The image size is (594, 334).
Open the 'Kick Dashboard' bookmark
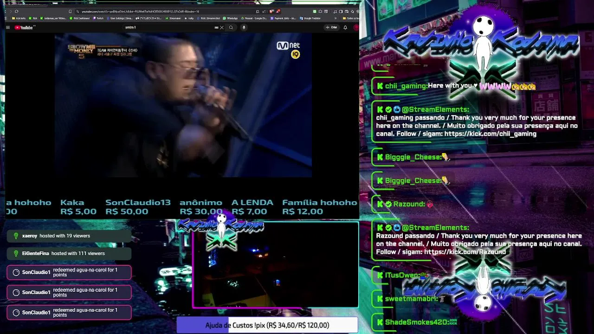click(79, 19)
